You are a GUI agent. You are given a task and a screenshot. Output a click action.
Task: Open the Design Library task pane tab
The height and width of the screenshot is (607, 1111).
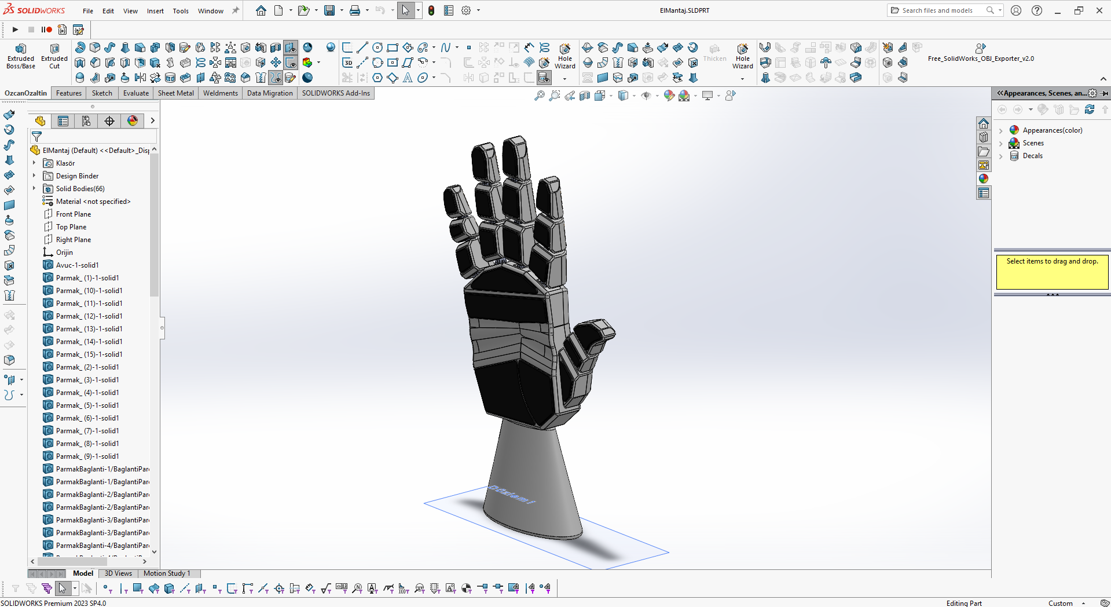click(984, 137)
